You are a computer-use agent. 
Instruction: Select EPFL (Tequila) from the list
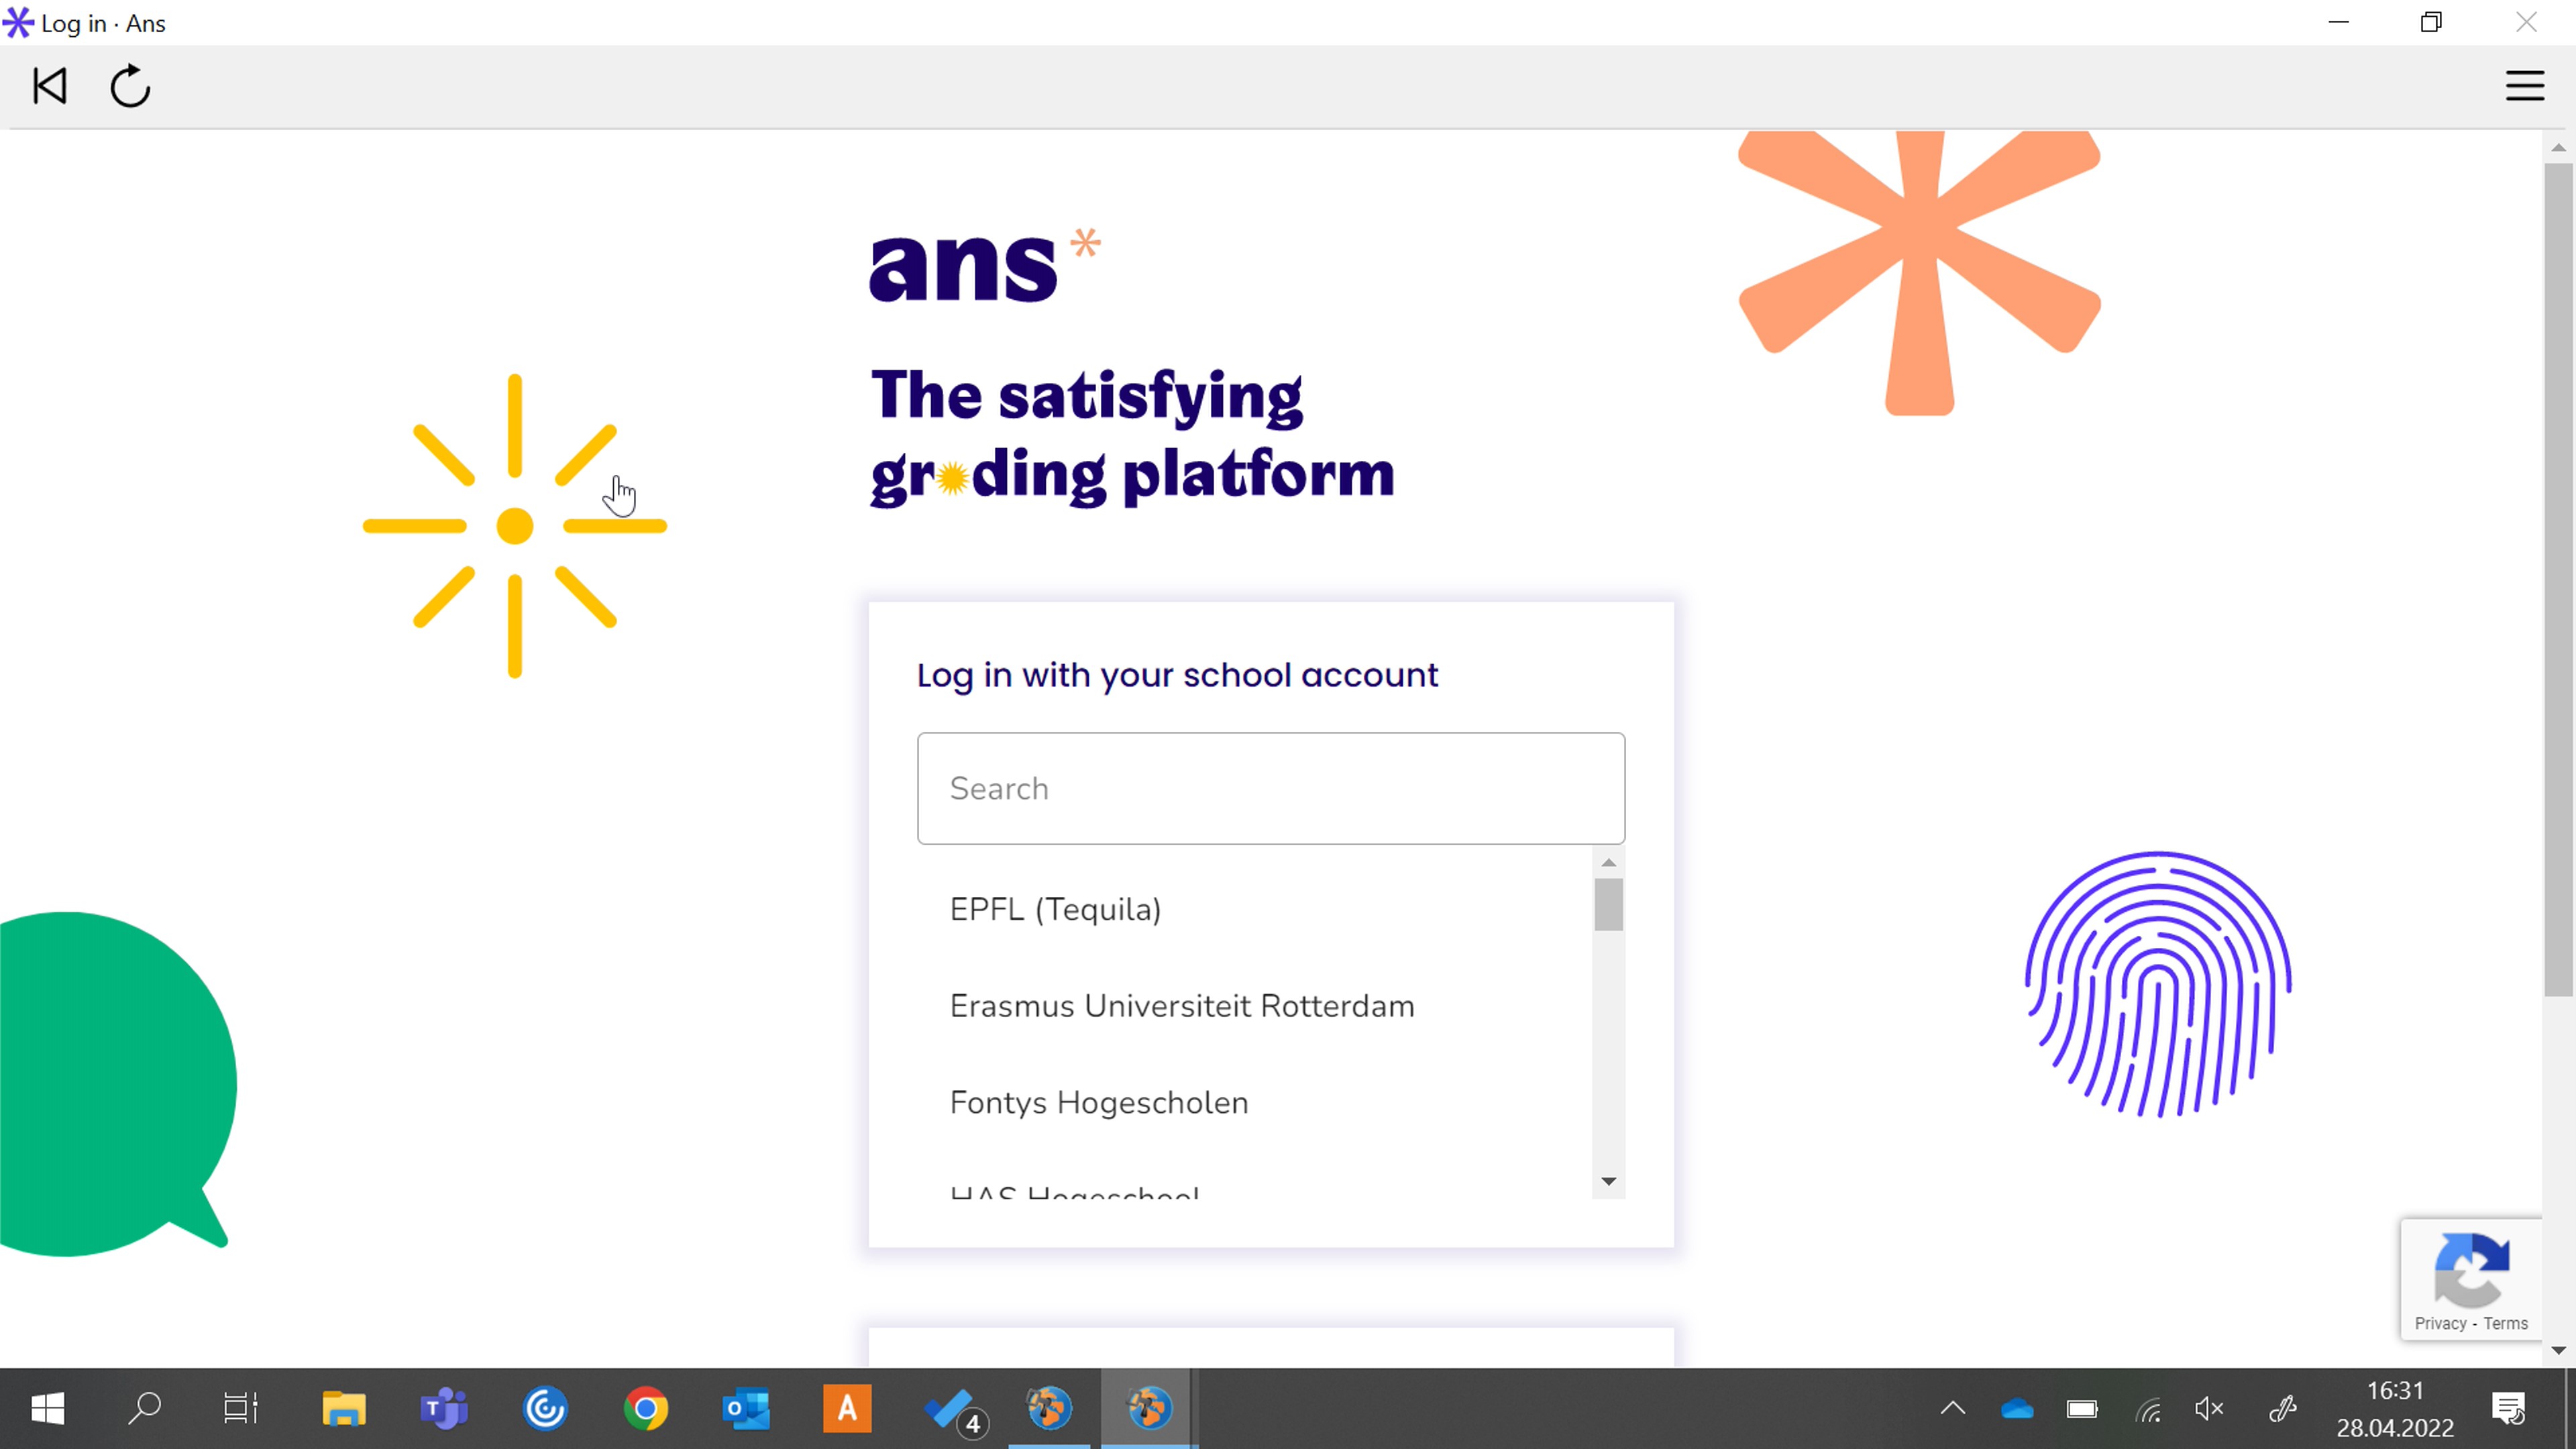pyautogui.click(x=1055, y=909)
